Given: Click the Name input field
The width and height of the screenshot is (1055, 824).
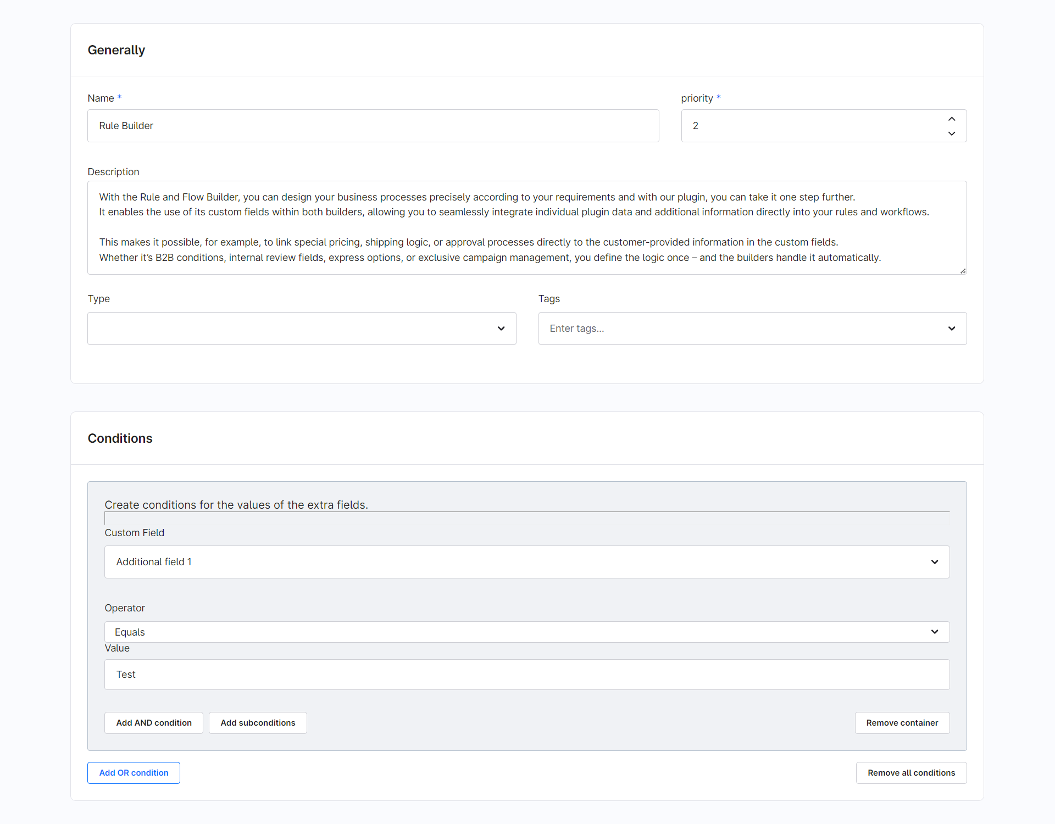Looking at the screenshot, I should pos(373,126).
